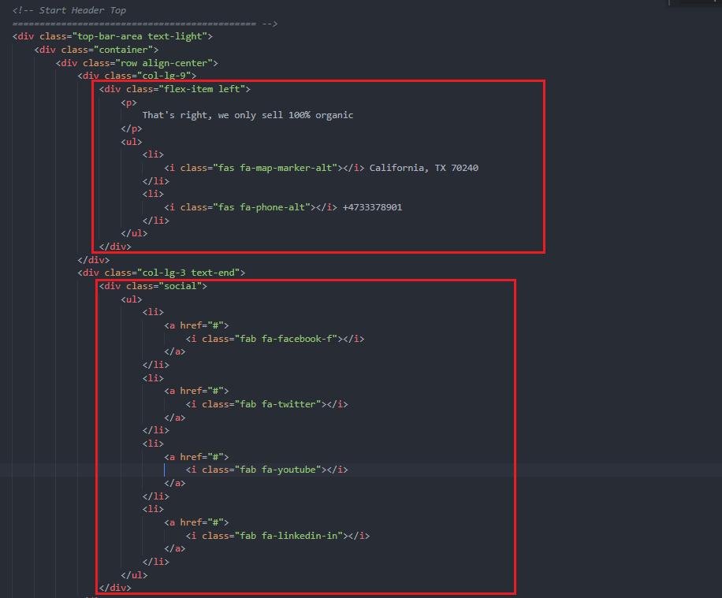Click the phone number +4733378901
The width and height of the screenshot is (722, 598).
pos(372,207)
